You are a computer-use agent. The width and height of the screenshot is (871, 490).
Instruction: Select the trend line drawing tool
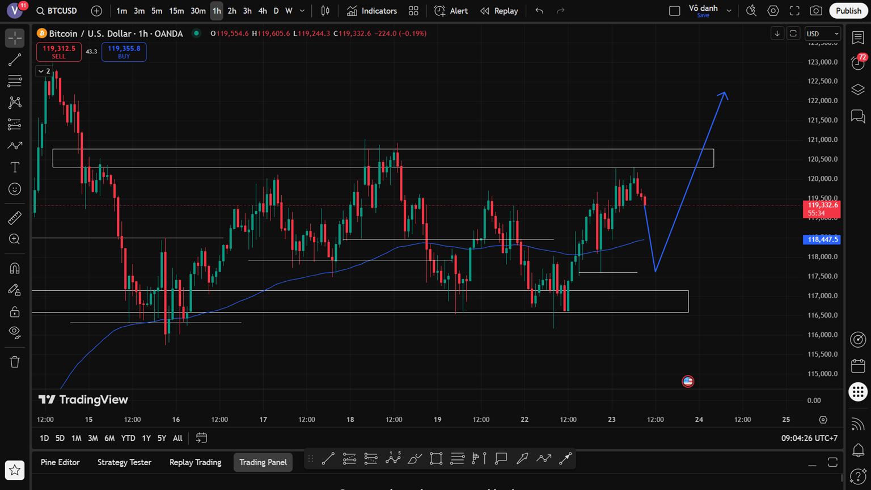click(x=15, y=60)
